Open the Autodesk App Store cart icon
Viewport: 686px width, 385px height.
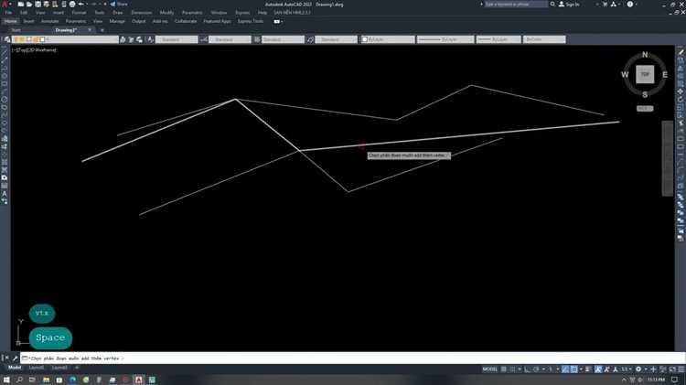[x=606, y=5]
